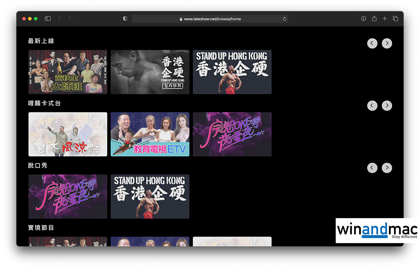This screenshot has width=420, height=268.
Task: Click the address bar showing www.lateshow.net
Action: coord(210,19)
